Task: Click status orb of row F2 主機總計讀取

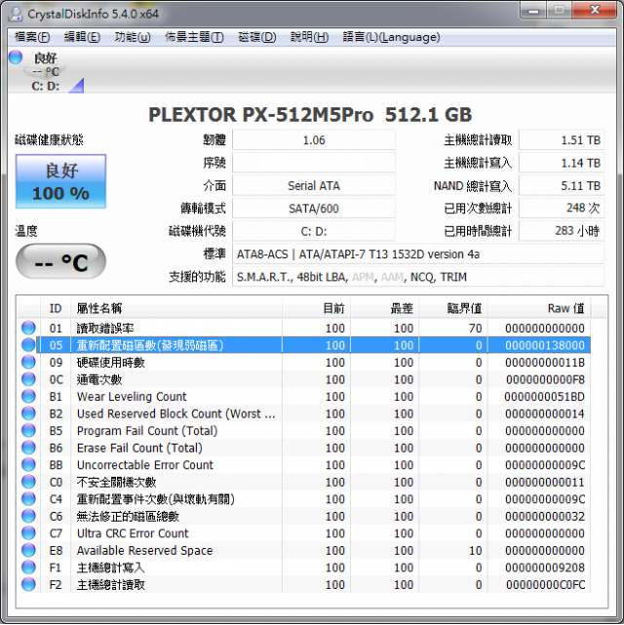Action: click(x=28, y=584)
